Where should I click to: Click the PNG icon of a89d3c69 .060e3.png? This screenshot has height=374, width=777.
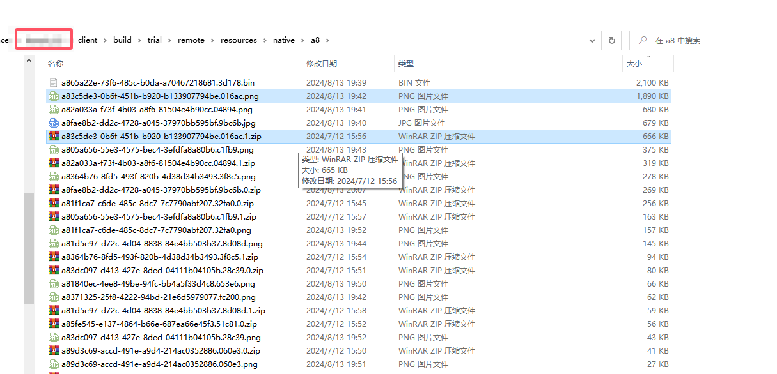coord(54,364)
